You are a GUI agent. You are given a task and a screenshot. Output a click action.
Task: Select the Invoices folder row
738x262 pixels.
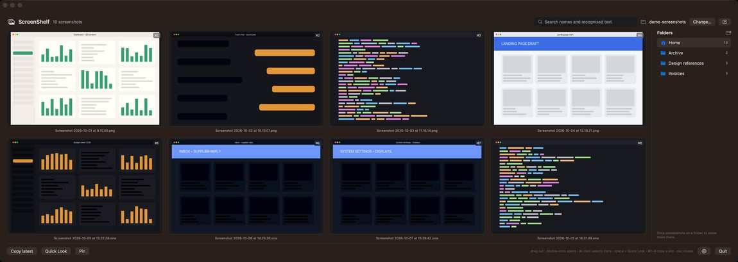(694, 74)
